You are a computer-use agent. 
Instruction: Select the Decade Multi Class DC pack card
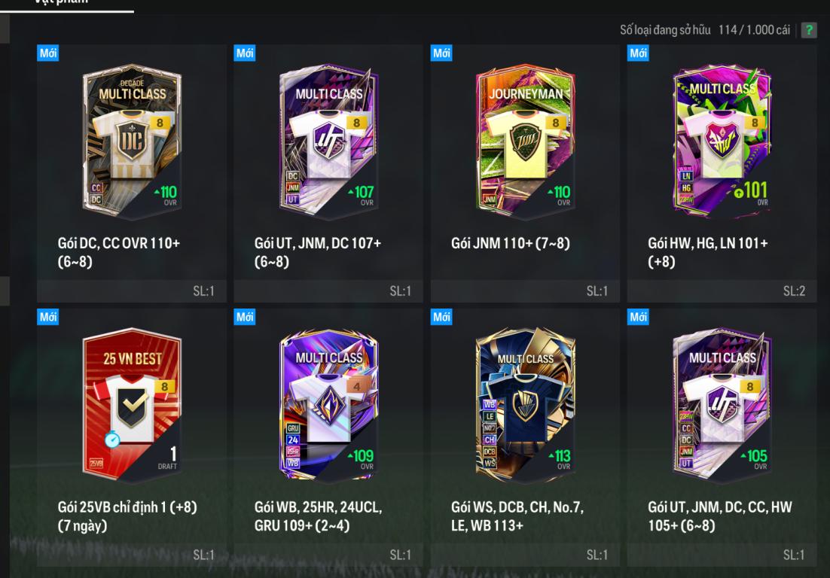click(x=132, y=141)
